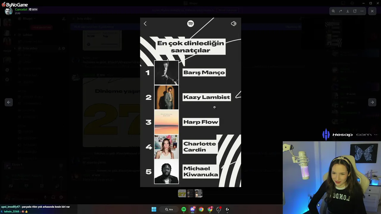Go to the previous image with the left arrow
This screenshot has width=381, height=214.
click(x=9, y=102)
